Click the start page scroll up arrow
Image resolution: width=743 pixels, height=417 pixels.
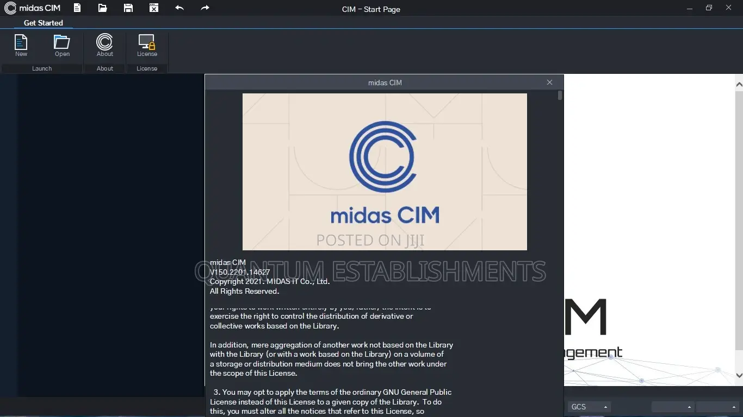739,84
